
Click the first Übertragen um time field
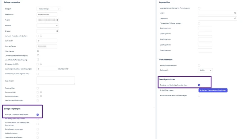[205, 28]
